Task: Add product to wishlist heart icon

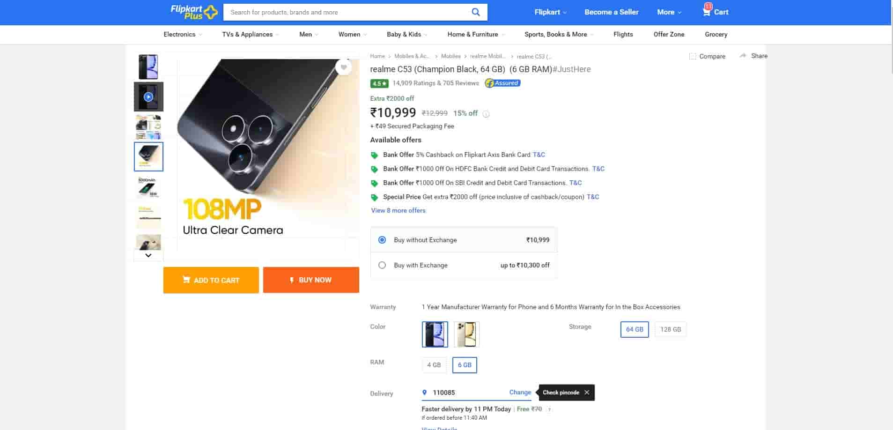Action: (343, 67)
